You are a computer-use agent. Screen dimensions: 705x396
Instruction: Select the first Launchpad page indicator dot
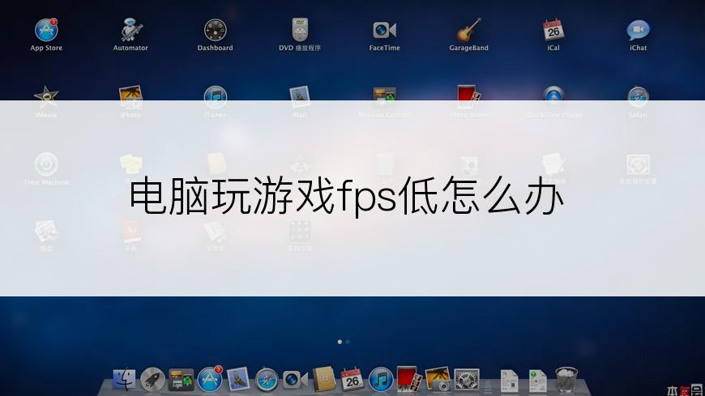pyautogui.click(x=340, y=342)
